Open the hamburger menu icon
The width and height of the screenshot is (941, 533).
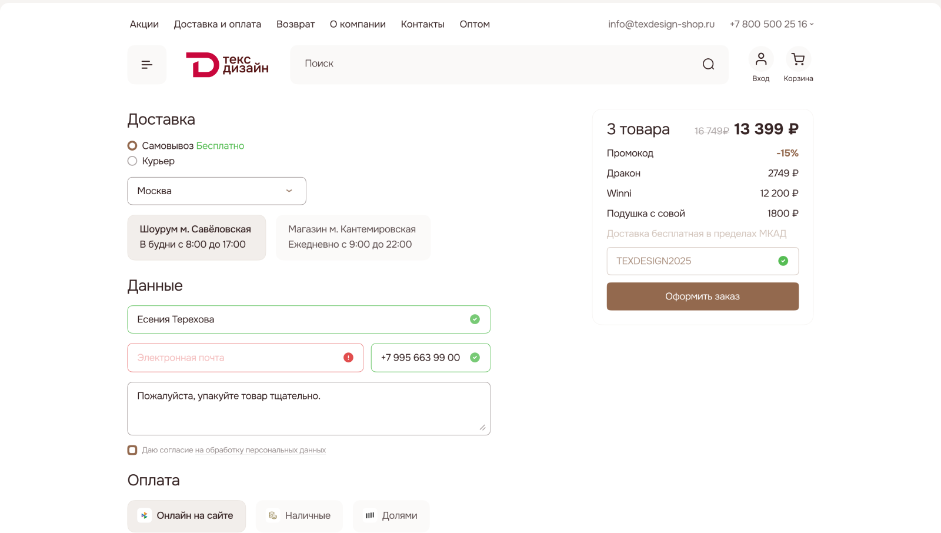146,65
